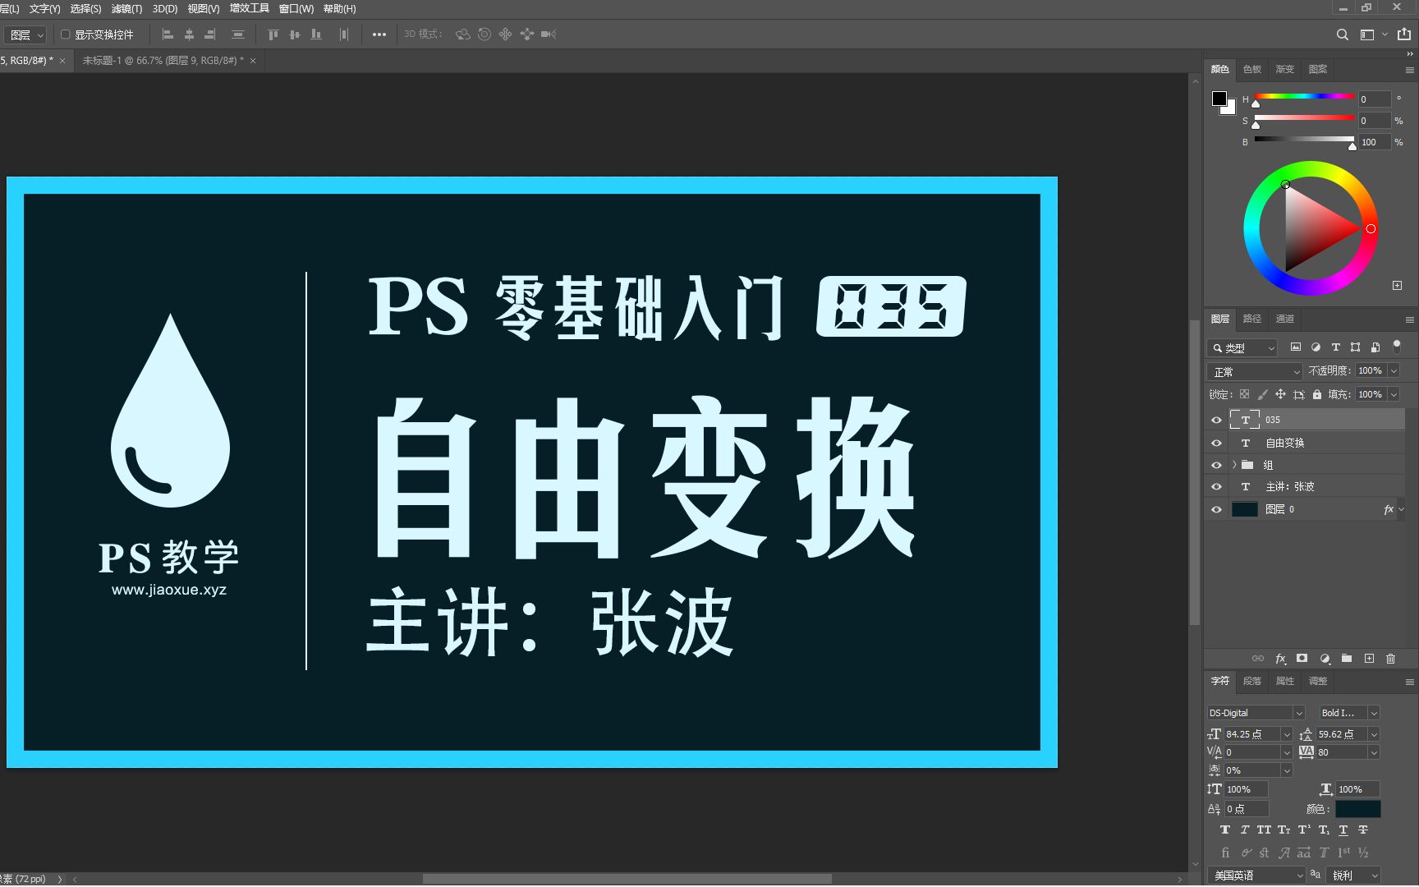Open the 不透明度 opacity dropdown arrow
Viewport: 1419px width, 887px height.
1394,371
